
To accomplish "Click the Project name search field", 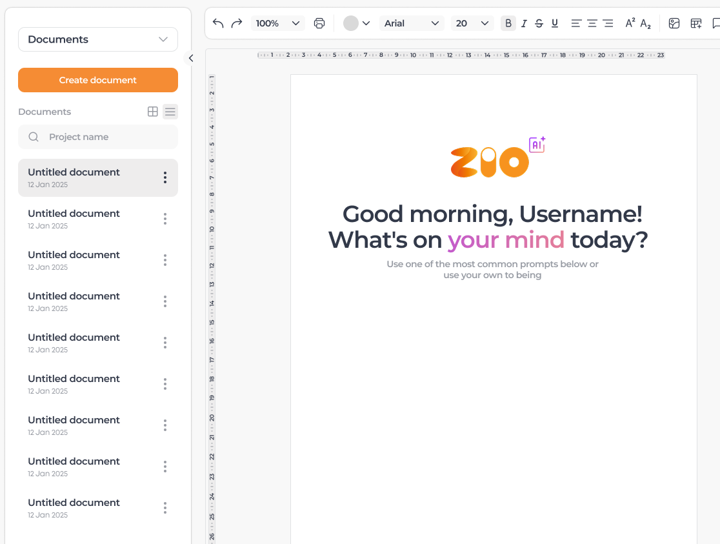I will coord(97,137).
